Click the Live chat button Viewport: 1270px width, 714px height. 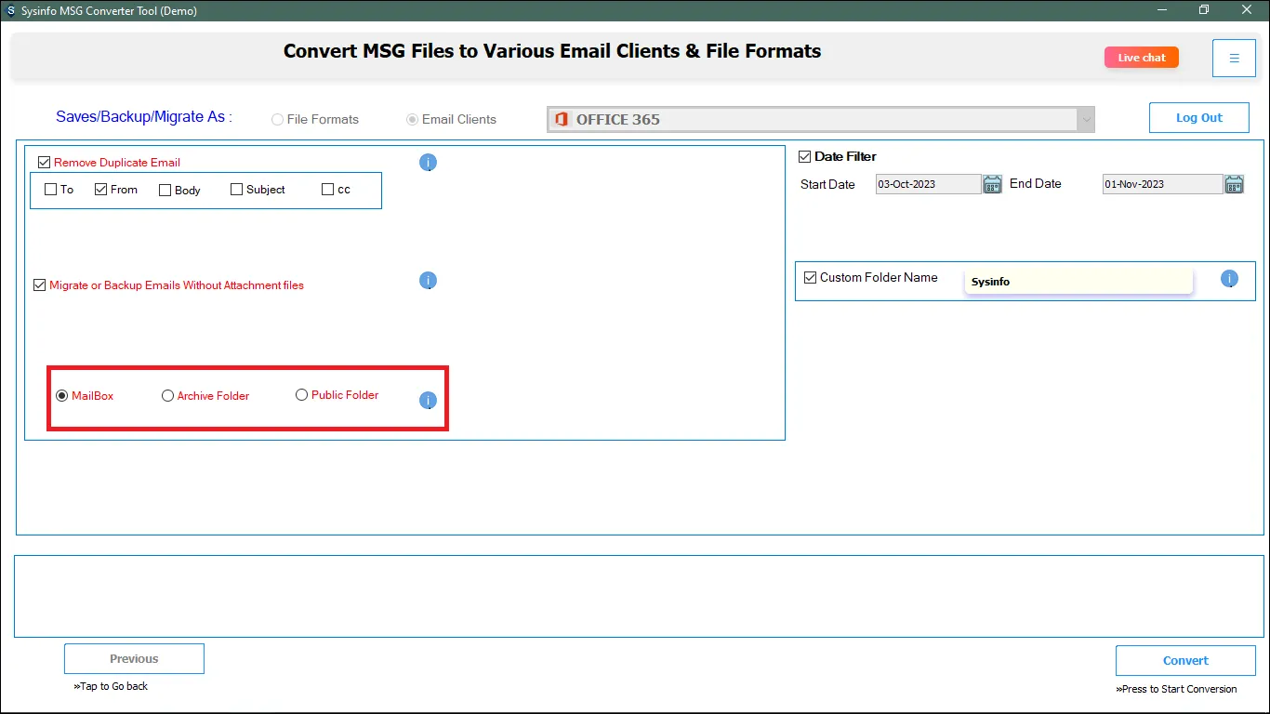(x=1142, y=58)
